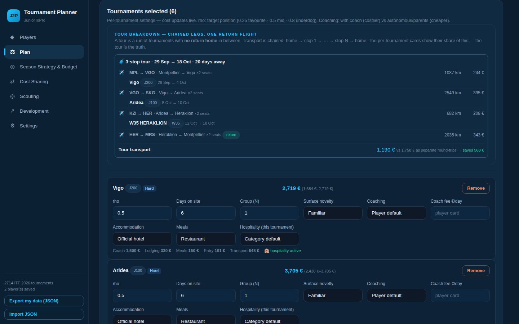Open Vigo Accommodation dropdown
The height and width of the screenshot is (324, 519).
click(x=142, y=239)
